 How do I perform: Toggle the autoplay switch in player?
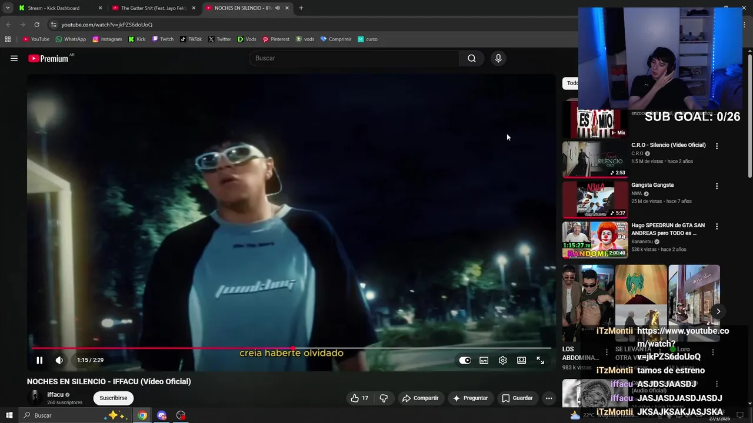(465, 360)
